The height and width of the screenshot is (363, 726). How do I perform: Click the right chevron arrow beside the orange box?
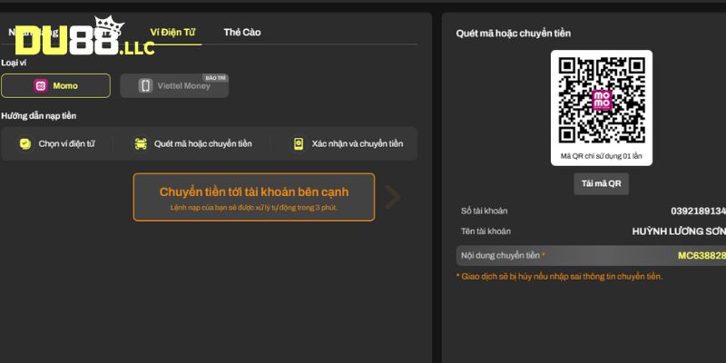point(393,197)
